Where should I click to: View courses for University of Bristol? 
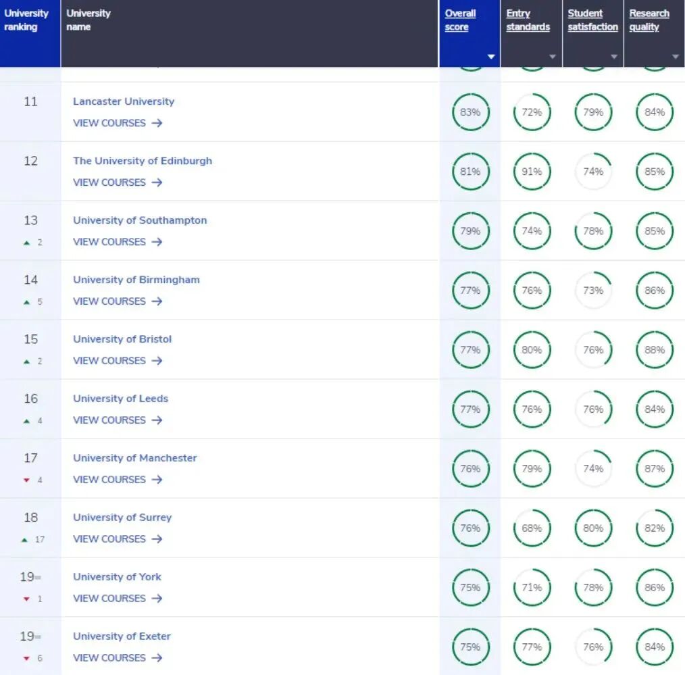pyautogui.click(x=118, y=361)
